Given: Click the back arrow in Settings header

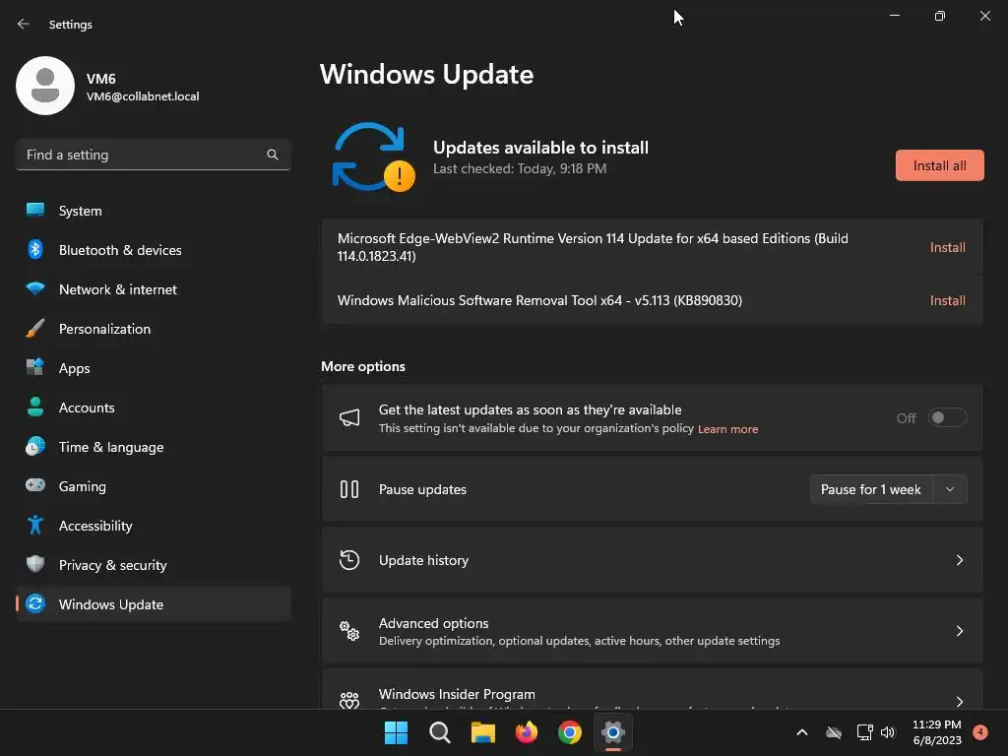Looking at the screenshot, I should 24,24.
